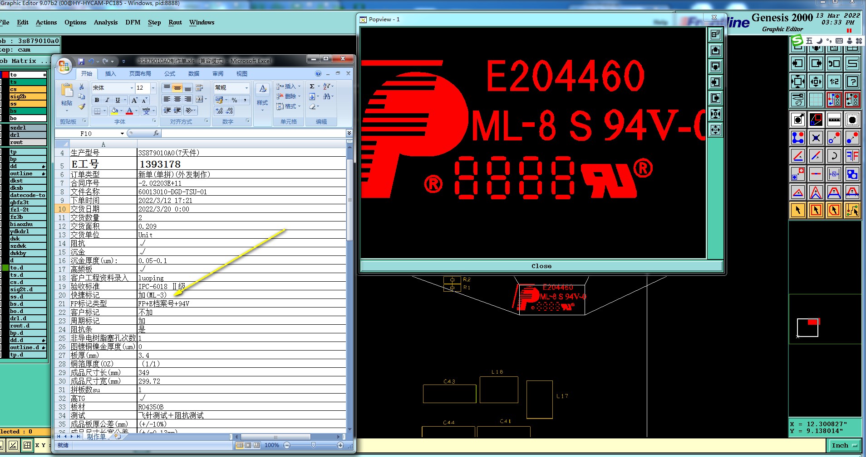Open the Analysis menu in Genesis
866x457 pixels.
(x=106, y=22)
